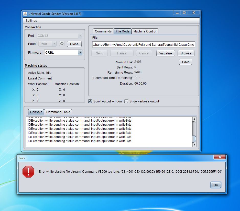Image resolution: width=240 pixels, height=211 pixels.
Task: Open the Port COM13 dropdown
Action: [80, 36]
